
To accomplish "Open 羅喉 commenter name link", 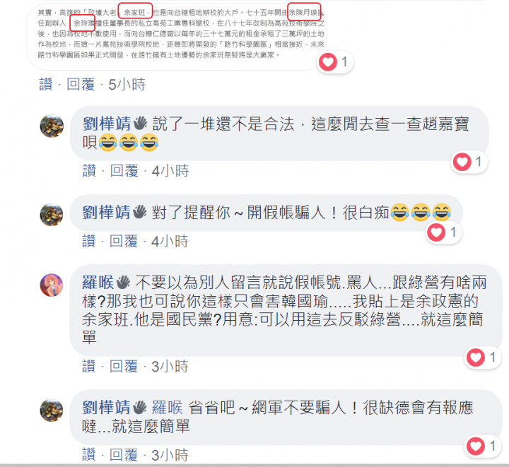I will click(x=98, y=282).
